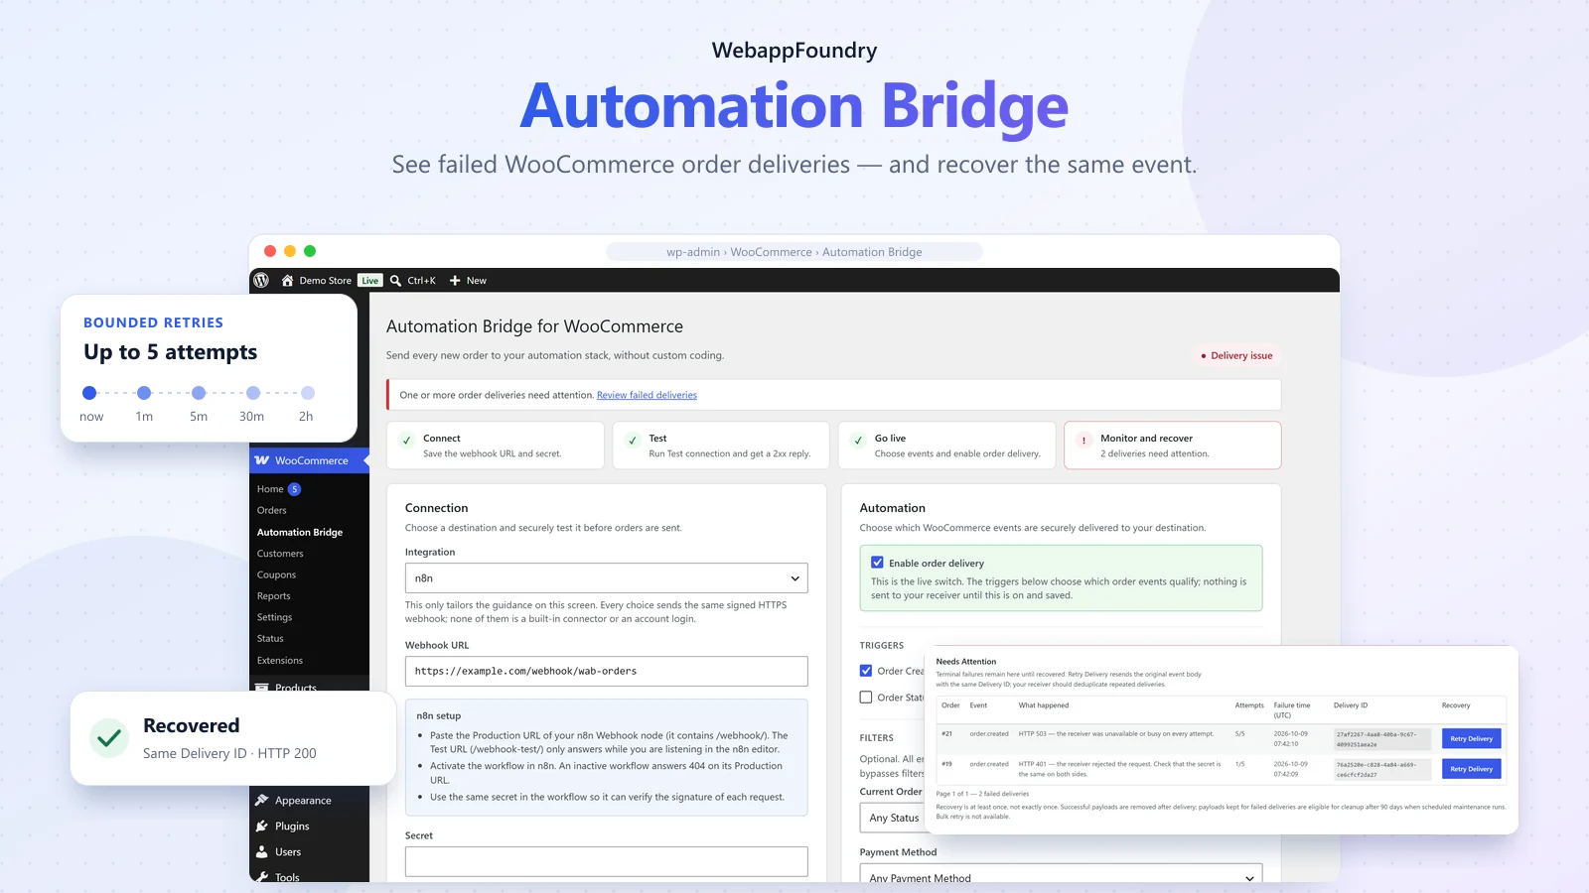Open Coupons in WooCommerce submenu
Image resolution: width=1589 pixels, height=893 pixels.
click(x=276, y=574)
